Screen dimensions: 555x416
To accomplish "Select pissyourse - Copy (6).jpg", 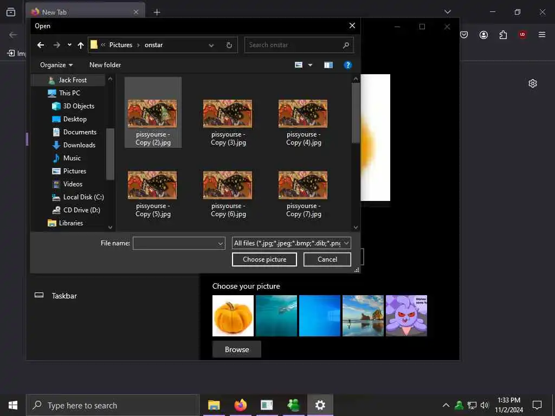I will tap(228, 193).
